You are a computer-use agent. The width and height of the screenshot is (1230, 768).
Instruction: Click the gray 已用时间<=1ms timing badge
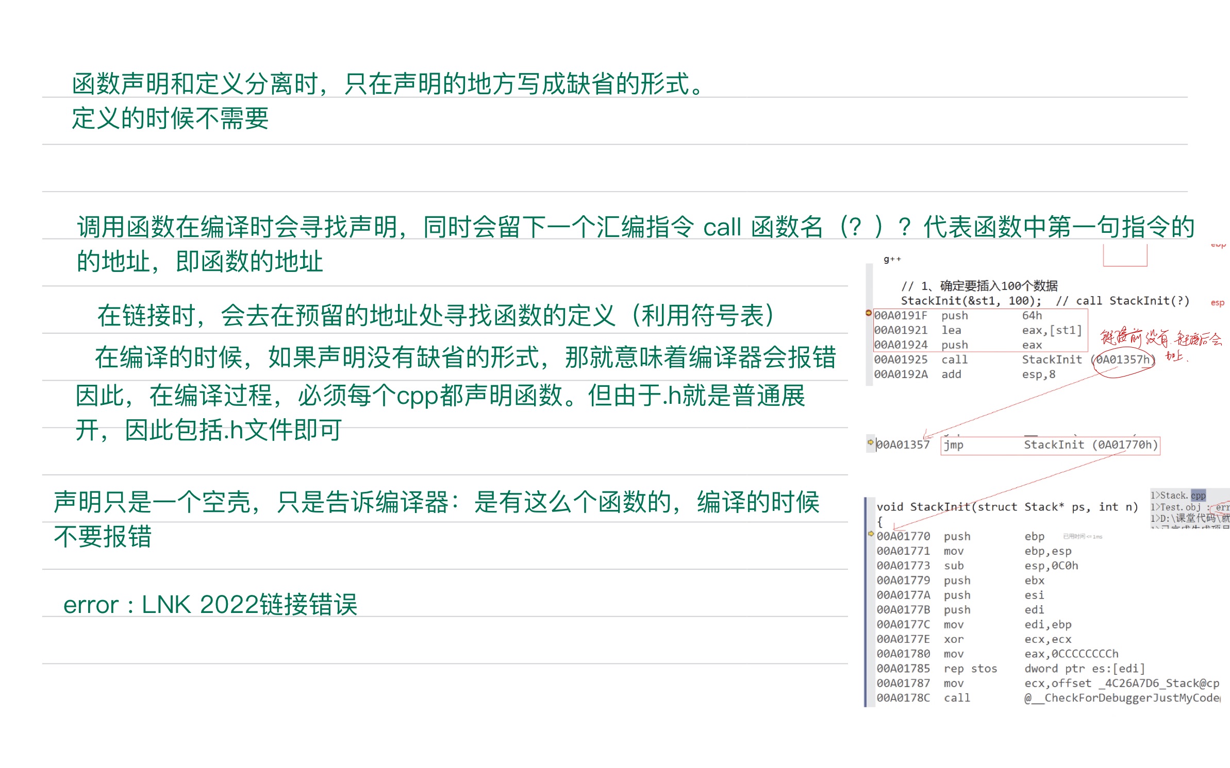click(1082, 537)
